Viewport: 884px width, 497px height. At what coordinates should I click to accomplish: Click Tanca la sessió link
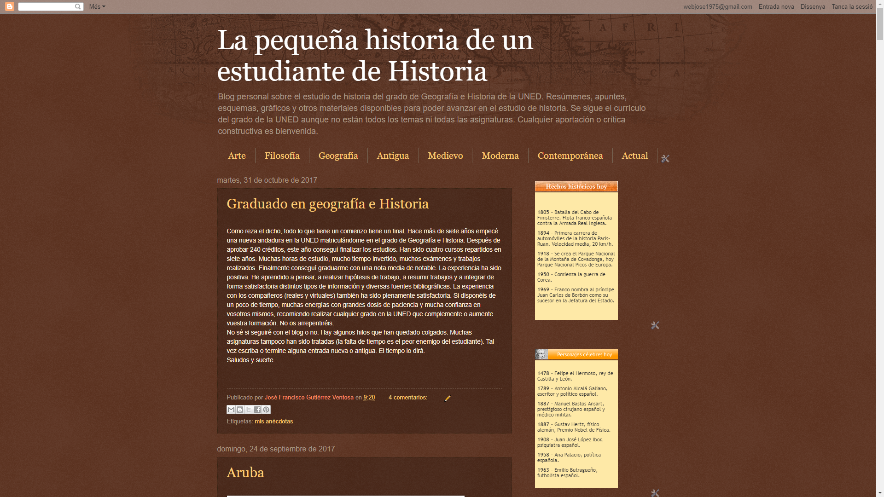pos(852,6)
